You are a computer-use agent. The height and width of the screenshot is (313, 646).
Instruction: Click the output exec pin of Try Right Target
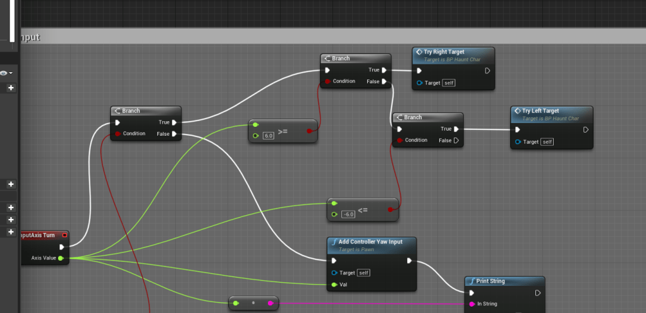[487, 71]
